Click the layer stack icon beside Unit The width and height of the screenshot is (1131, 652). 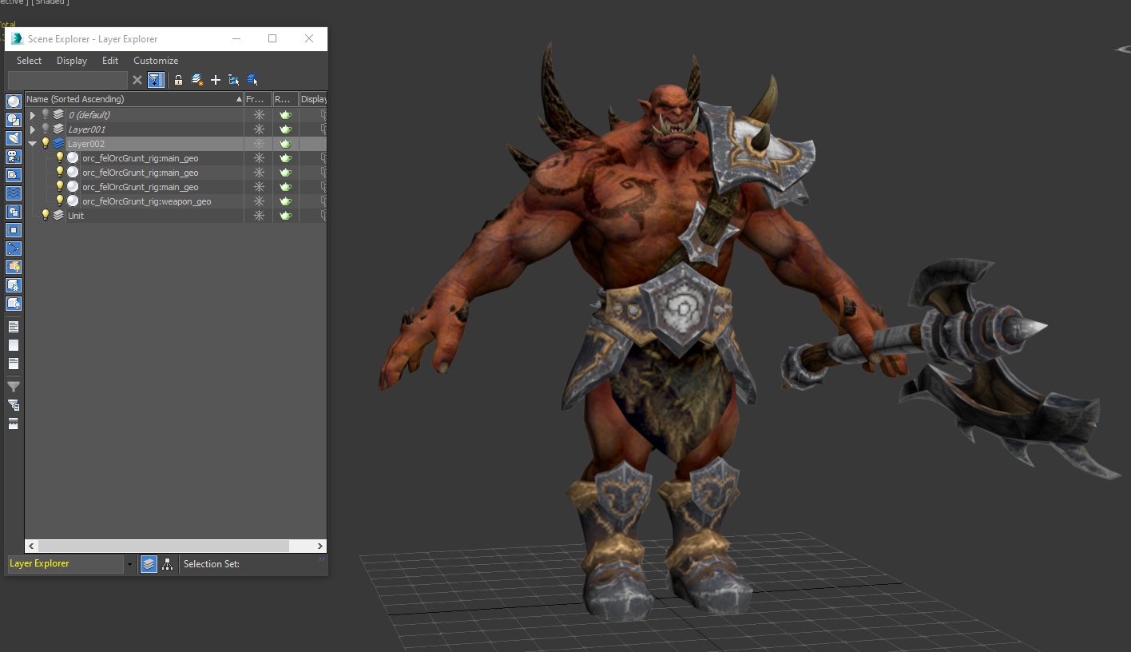tap(58, 216)
